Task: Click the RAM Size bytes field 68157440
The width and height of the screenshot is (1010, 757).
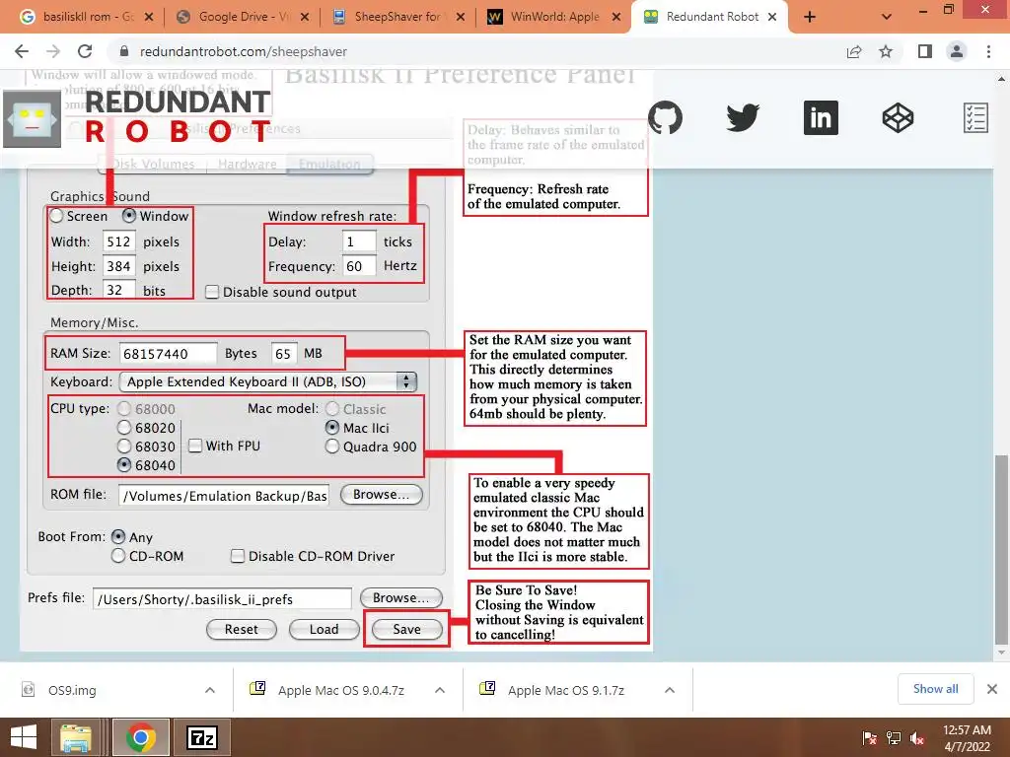Action: (168, 354)
